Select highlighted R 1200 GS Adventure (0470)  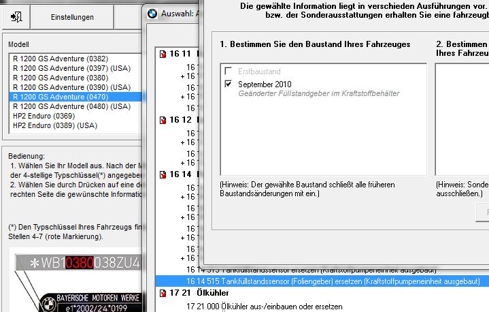(60, 97)
